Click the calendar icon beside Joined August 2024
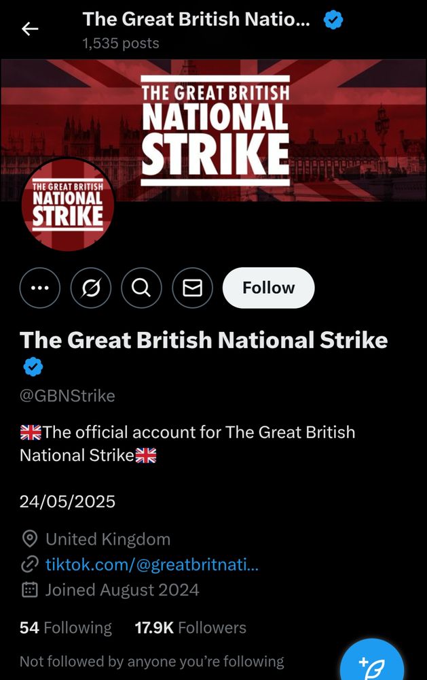The width and height of the screenshot is (427, 680). pos(29,590)
